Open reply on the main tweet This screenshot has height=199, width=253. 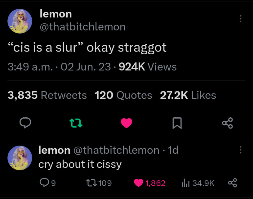click(x=25, y=123)
